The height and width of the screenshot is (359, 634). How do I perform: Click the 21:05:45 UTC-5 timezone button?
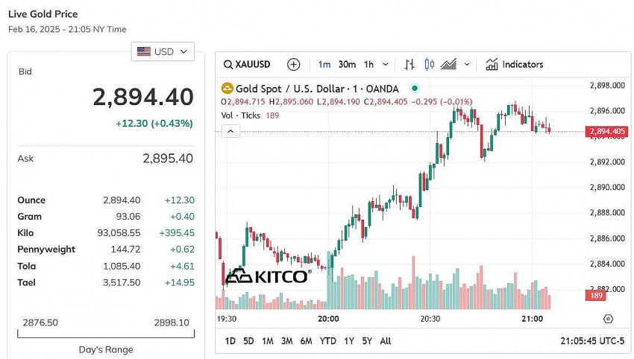[592, 341]
